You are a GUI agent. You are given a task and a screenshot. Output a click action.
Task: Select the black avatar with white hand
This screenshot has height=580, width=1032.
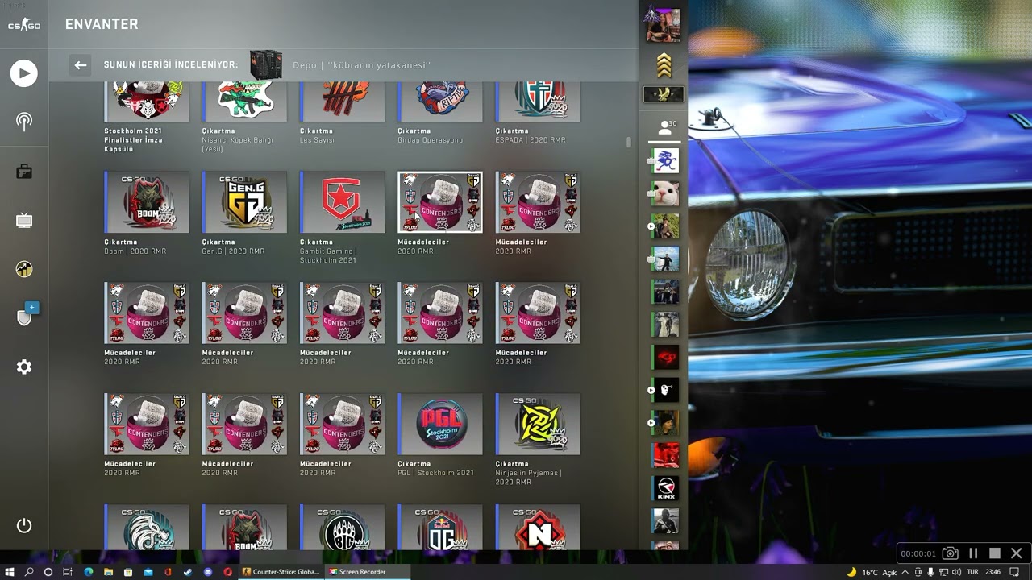(665, 390)
